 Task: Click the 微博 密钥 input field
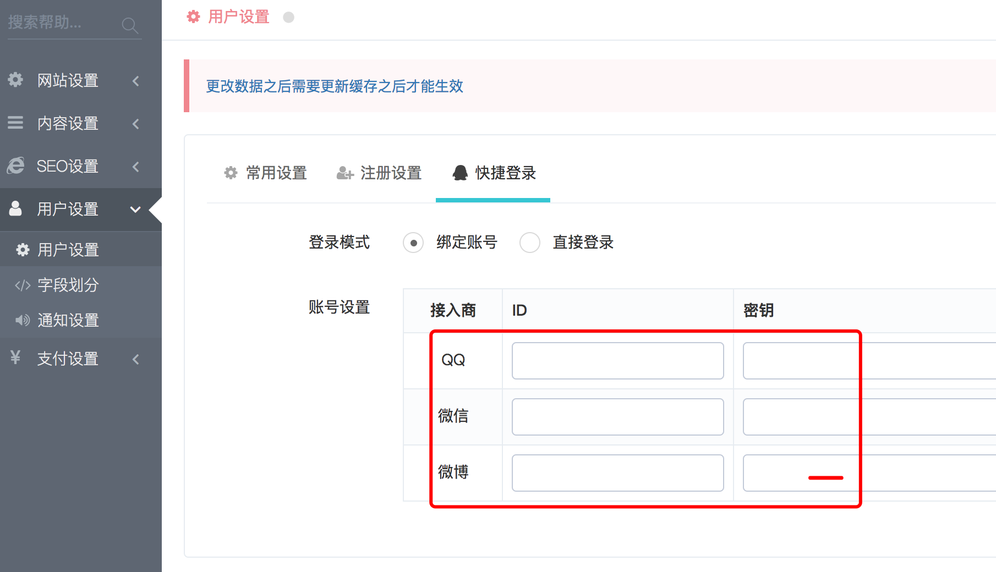pyautogui.click(x=869, y=473)
